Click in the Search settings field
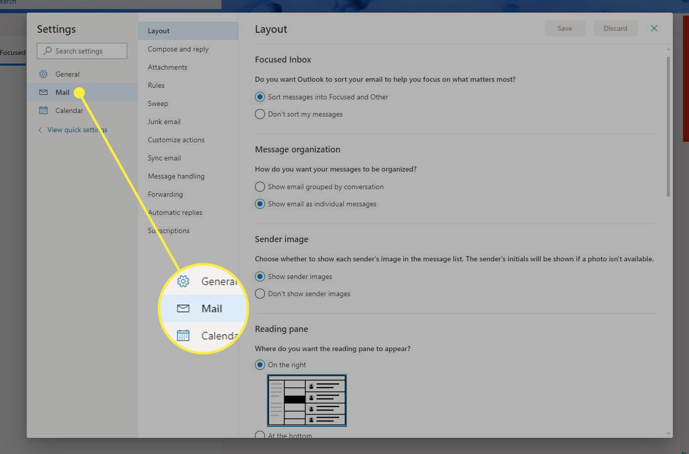689x454 pixels. [82, 51]
